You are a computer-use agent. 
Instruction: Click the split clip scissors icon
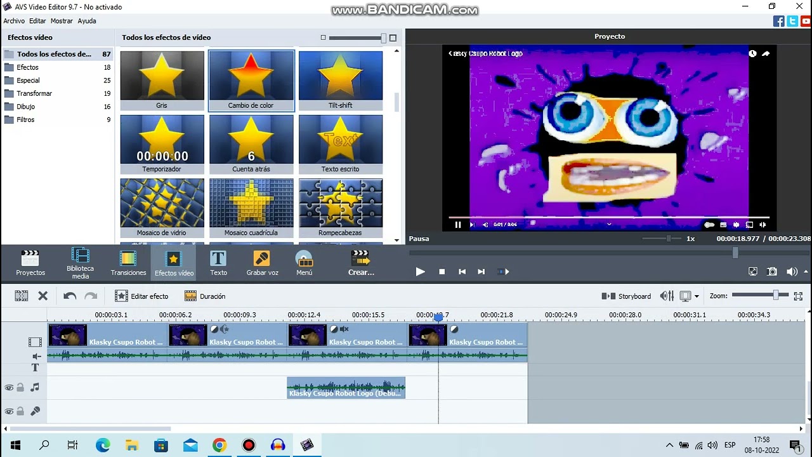point(22,296)
